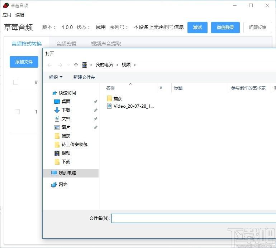The width and height of the screenshot is (276, 248).
Task: Toggle the select-all checkbox in table header
Action: pyautogui.click(x=16, y=82)
